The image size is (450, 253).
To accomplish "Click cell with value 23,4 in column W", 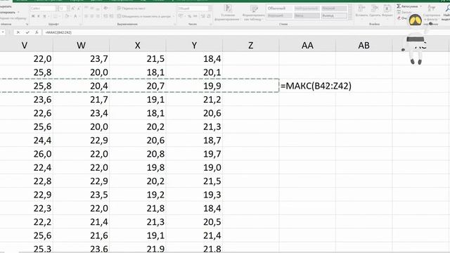I will pyautogui.click(x=82, y=113).
